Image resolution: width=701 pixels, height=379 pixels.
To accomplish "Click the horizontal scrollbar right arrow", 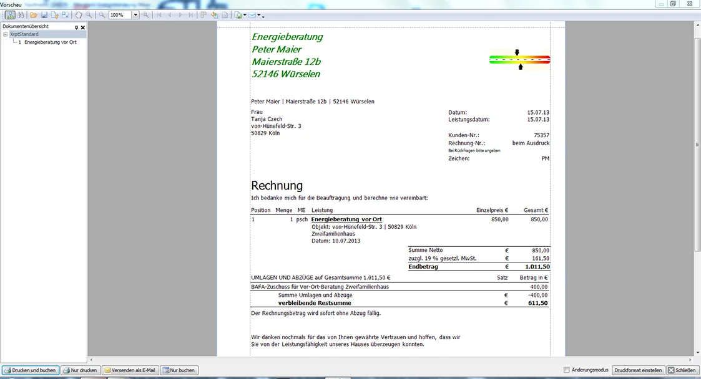I will (x=690, y=360).
